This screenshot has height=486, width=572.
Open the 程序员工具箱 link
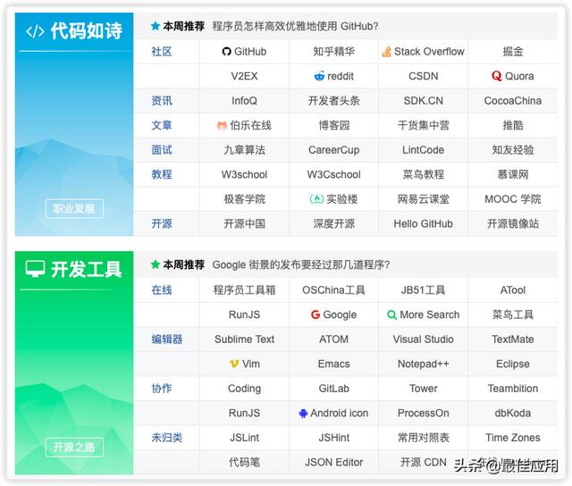click(x=244, y=290)
